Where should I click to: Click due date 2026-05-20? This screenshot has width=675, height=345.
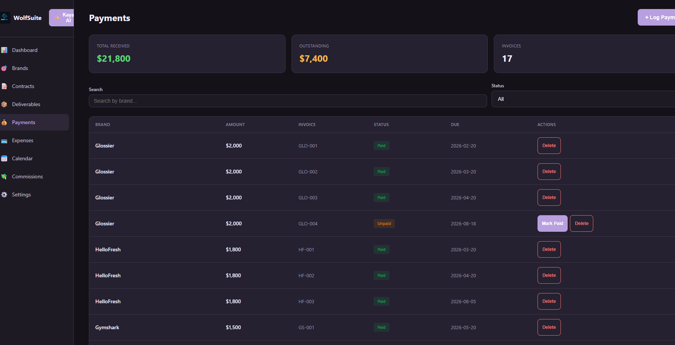463,327
